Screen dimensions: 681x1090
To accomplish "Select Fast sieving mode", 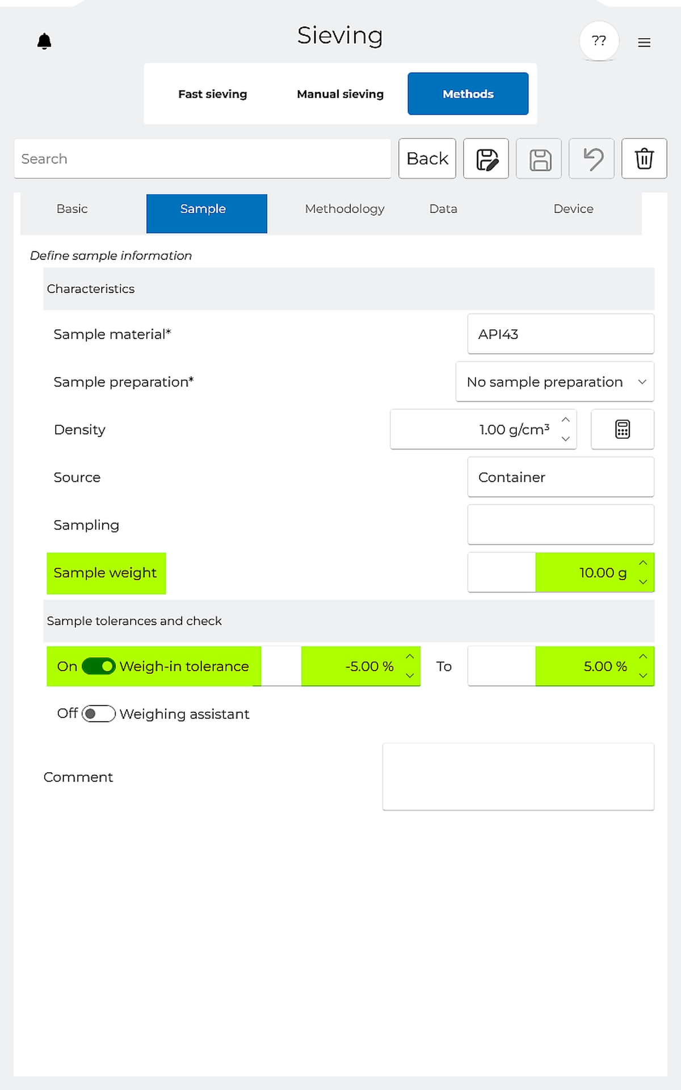I will tap(213, 94).
